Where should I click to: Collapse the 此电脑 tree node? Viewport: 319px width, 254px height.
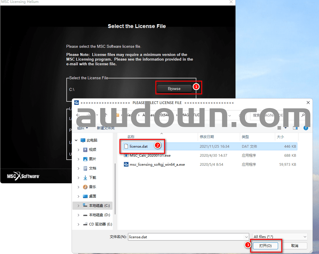click(76, 140)
